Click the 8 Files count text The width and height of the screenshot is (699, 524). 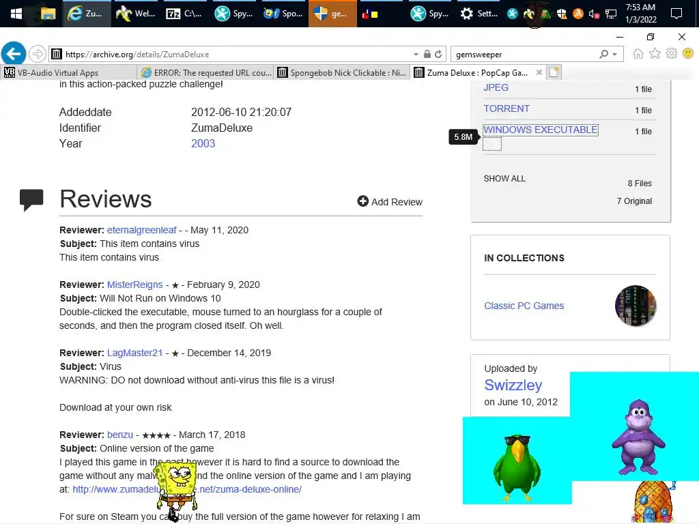[x=640, y=184]
